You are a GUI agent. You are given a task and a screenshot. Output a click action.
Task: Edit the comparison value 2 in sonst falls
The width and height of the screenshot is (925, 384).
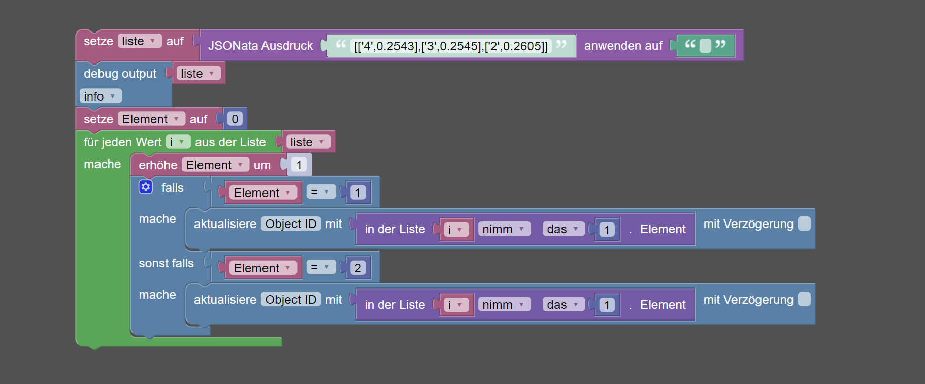tap(357, 268)
